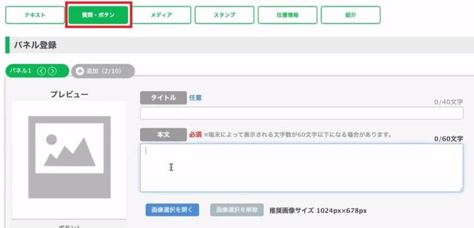The image size is (474, 228).
Task: Open the 紹介 tab
Action: pyautogui.click(x=351, y=15)
